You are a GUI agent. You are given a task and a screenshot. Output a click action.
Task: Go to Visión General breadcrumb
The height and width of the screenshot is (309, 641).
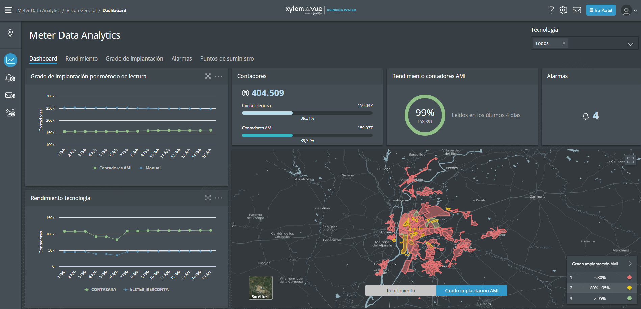pyautogui.click(x=81, y=10)
